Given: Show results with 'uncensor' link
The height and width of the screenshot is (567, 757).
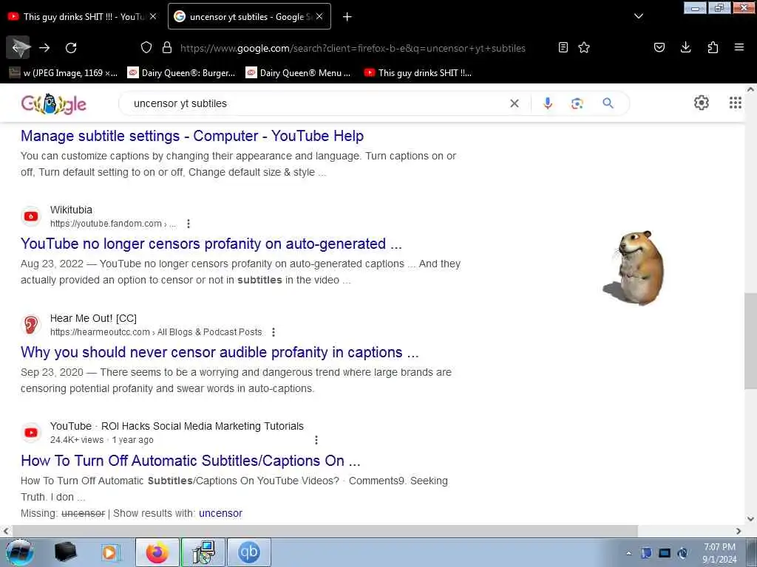Looking at the screenshot, I should (x=220, y=514).
